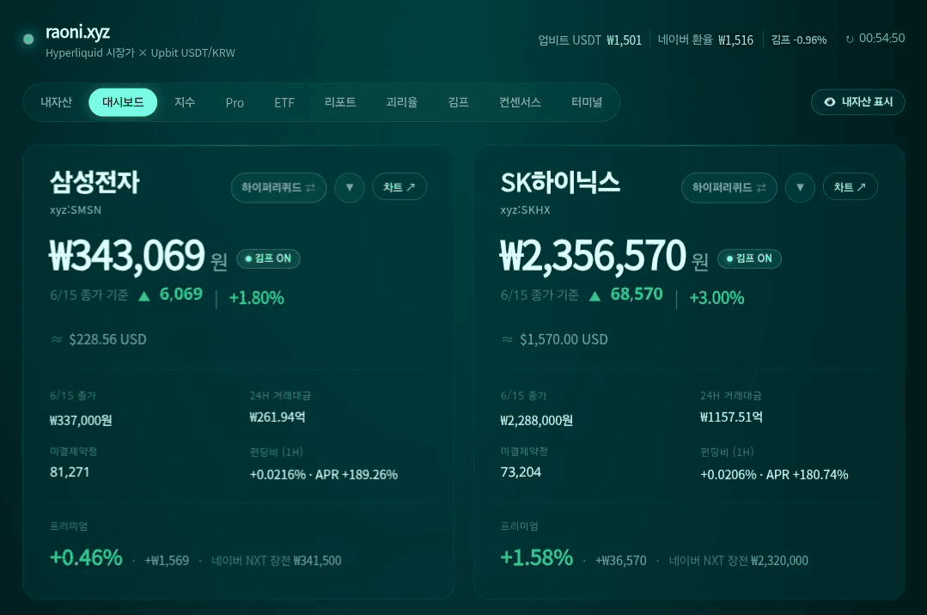Click the xyz:SMSN ticker label
Viewport: 927px width, 615px height.
click(76, 210)
